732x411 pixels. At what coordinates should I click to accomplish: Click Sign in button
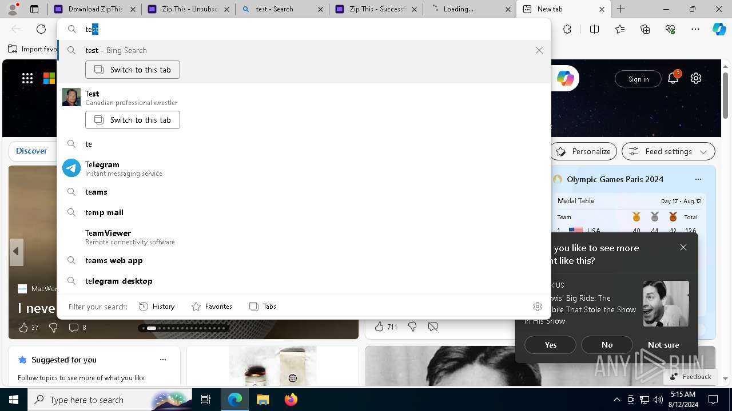[x=638, y=79]
